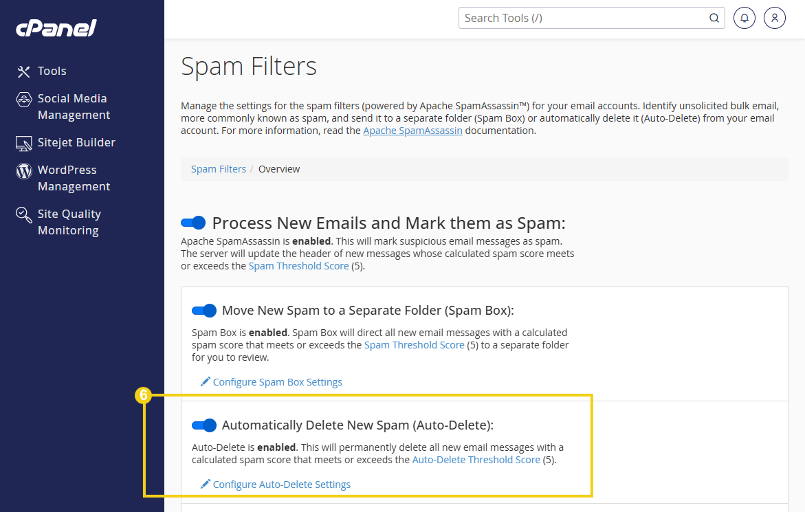The width and height of the screenshot is (805, 512).
Task: Click Spam Filters in the breadcrumb
Action: coord(218,168)
